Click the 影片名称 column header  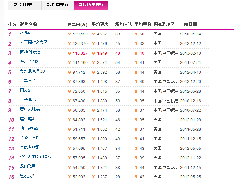point(28,24)
